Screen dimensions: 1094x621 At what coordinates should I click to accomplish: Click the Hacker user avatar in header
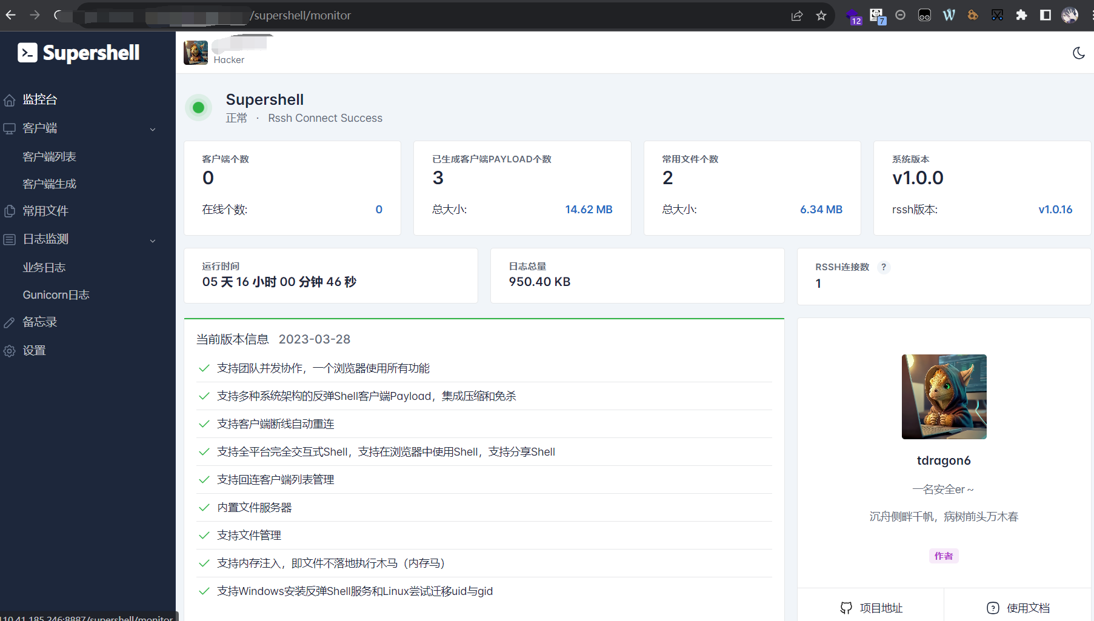[196, 53]
